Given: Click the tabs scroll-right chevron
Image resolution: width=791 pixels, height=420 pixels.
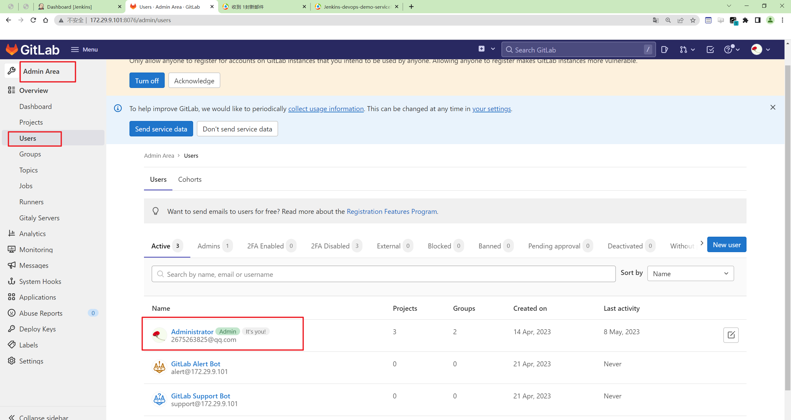Looking at the screenshot, I should click(x=702, y=243).
